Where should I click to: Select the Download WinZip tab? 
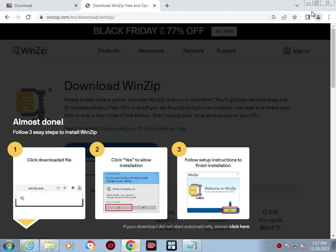[121, 6]
